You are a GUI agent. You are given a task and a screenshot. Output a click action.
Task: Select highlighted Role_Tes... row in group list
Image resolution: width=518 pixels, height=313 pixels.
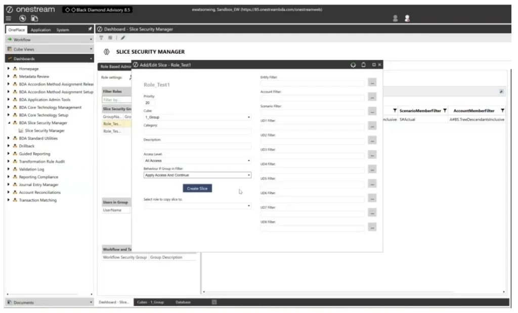117,124
